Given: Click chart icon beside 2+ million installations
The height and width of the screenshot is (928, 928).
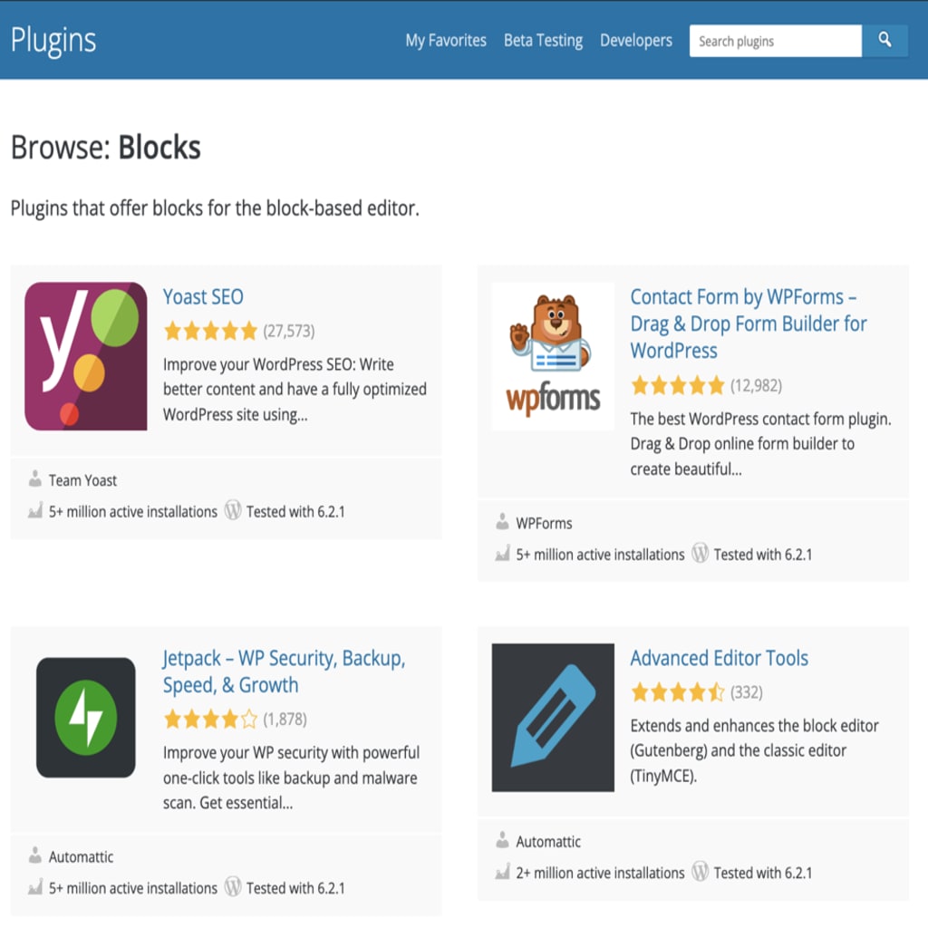Looking at the screenshot, I should (502, 872).
